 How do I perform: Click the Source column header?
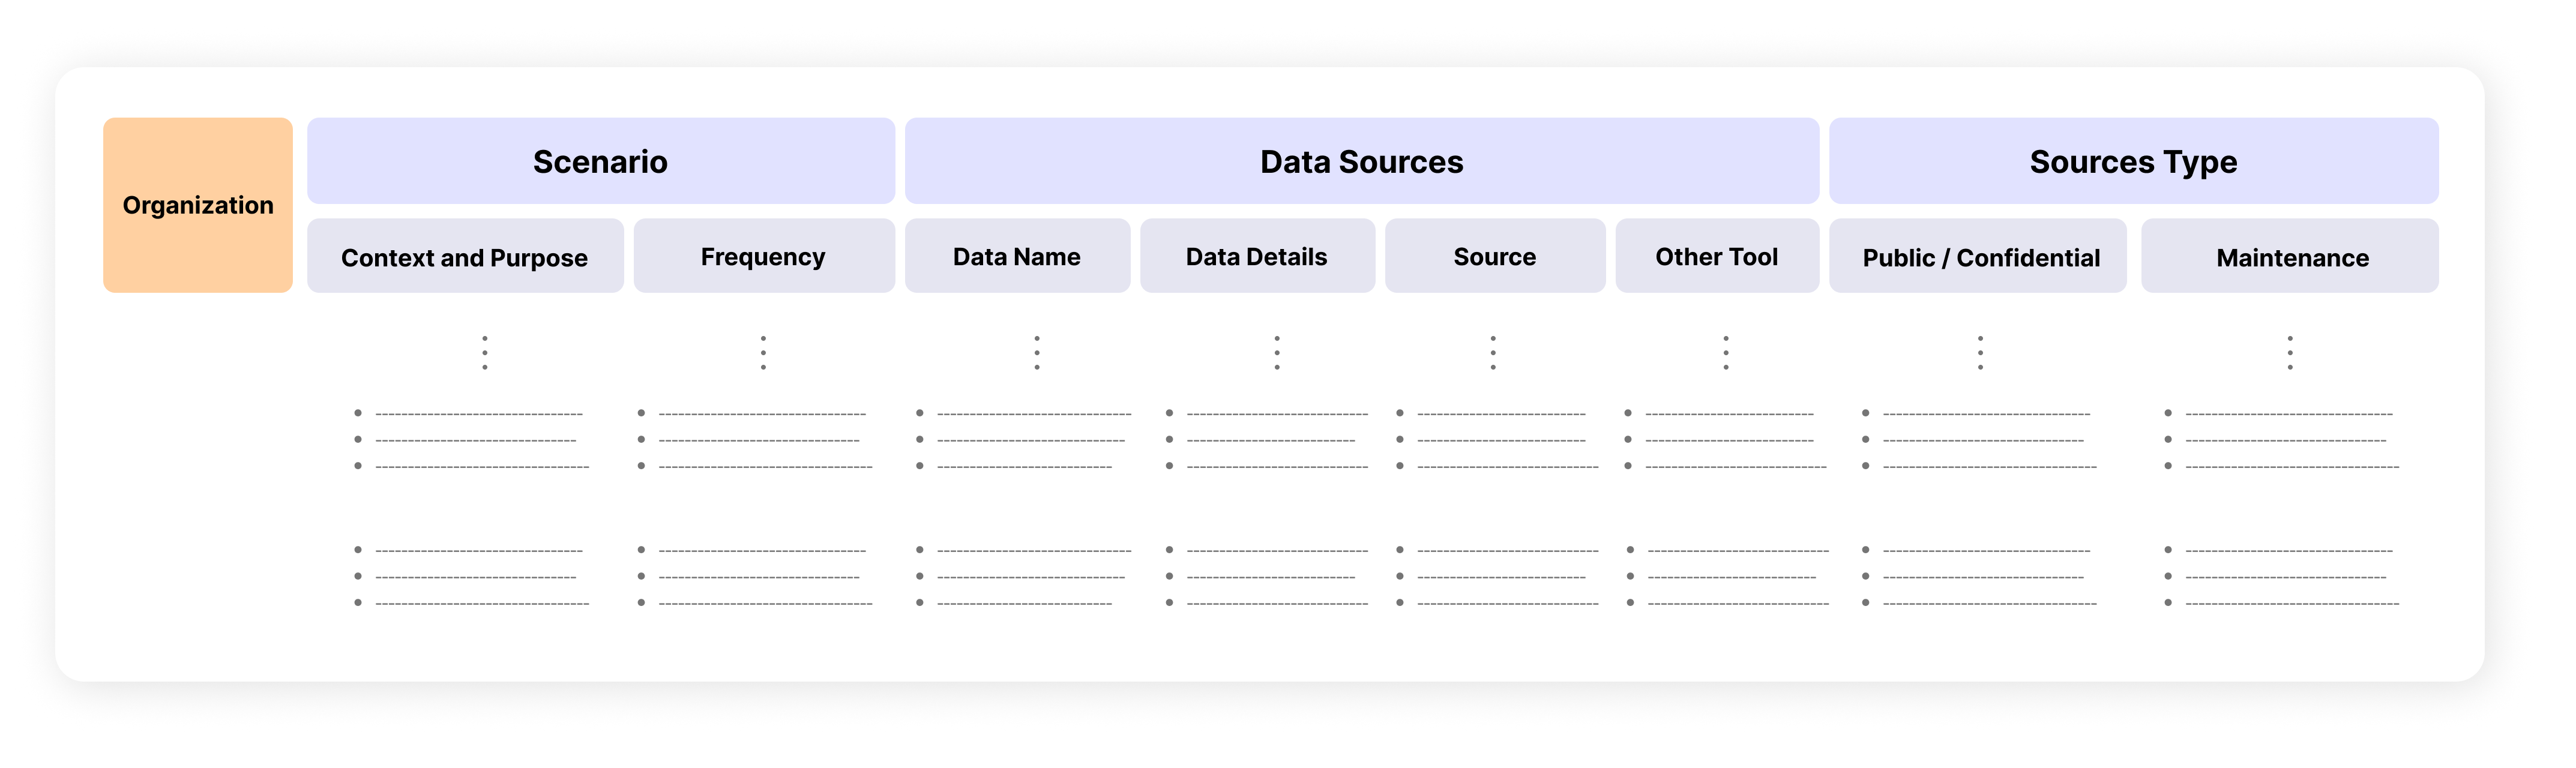pos(1494,257)
